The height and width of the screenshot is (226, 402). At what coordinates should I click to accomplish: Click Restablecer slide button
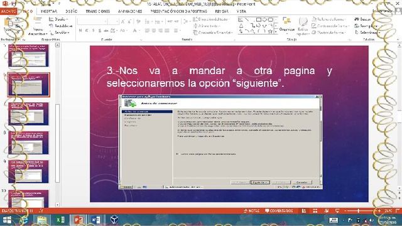(61, 26)
